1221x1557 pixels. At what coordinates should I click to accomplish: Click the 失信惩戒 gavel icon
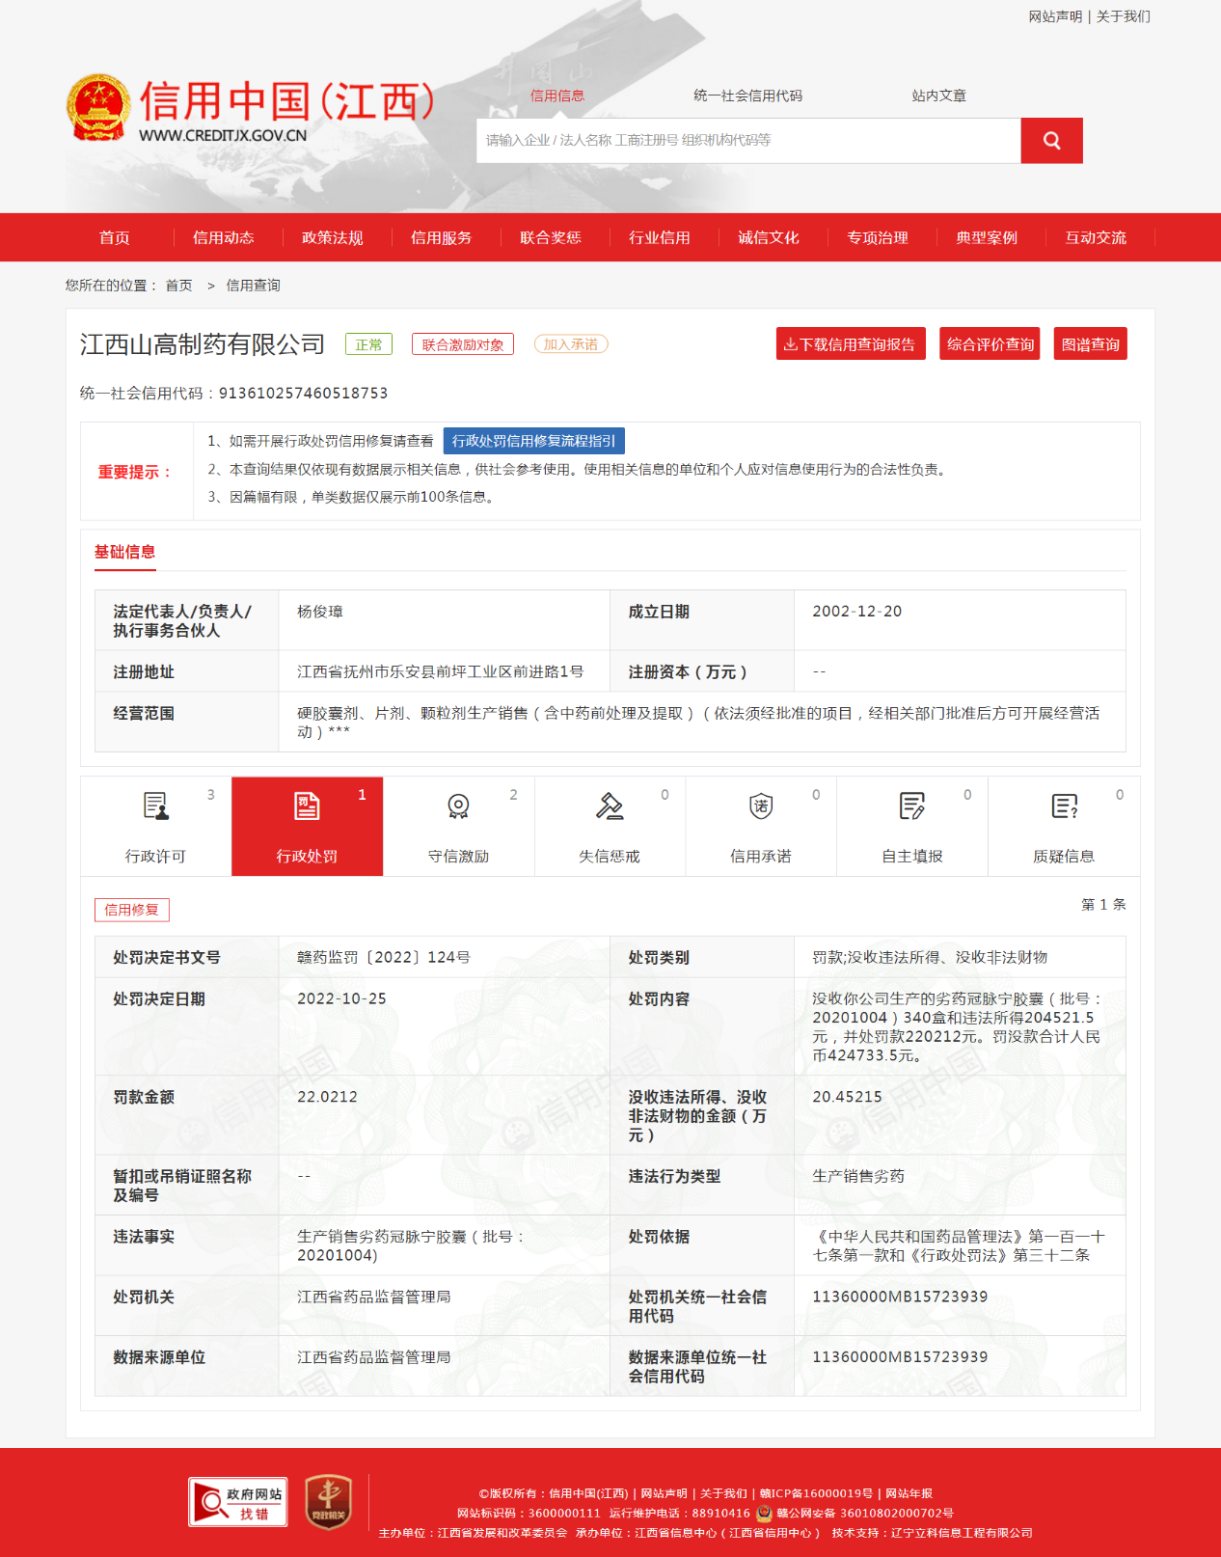[x=610, y=806]
